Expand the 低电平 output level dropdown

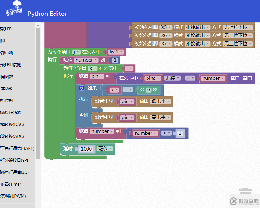(160, 101)
